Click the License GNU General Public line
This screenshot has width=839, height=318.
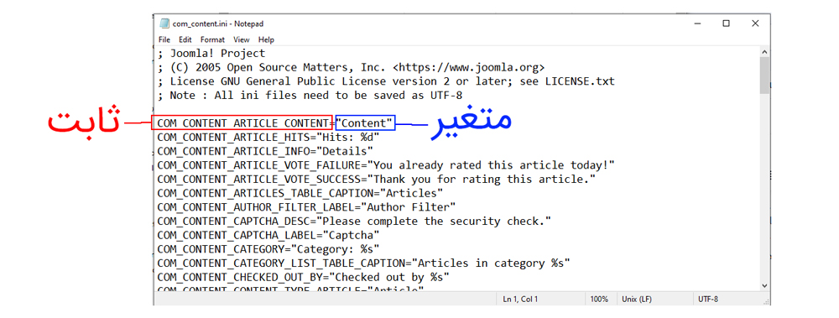tap(386, 81)
